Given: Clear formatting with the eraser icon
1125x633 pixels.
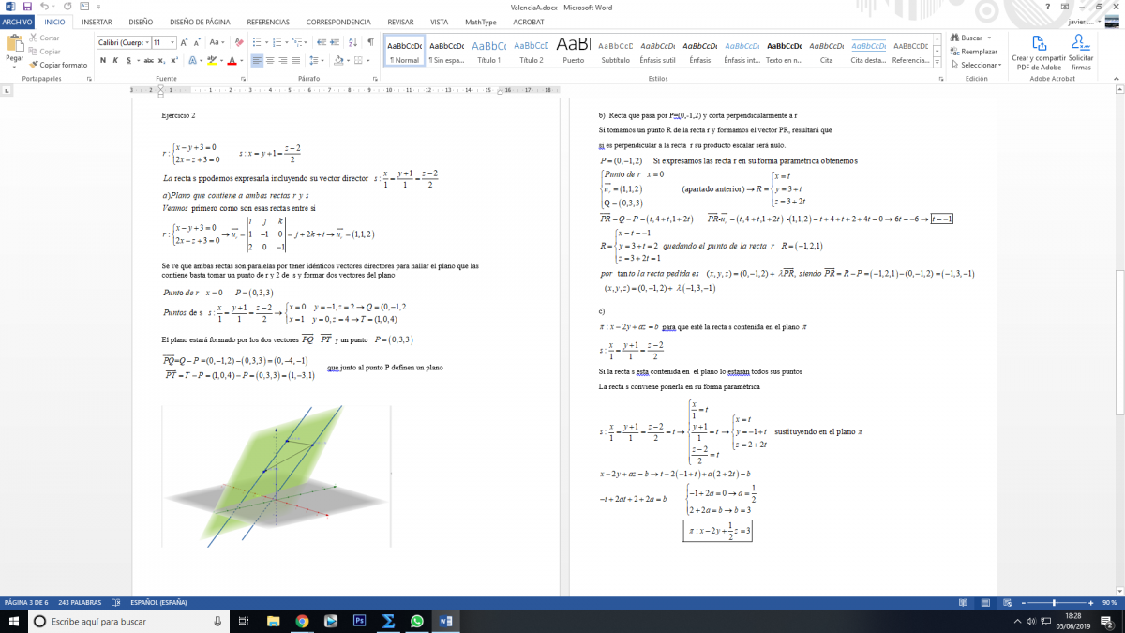Looking at the screenshot, I should tap(239, 42).
